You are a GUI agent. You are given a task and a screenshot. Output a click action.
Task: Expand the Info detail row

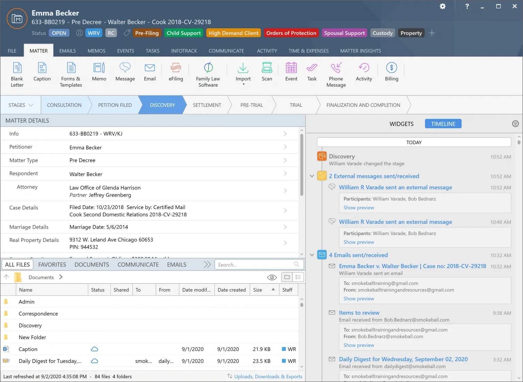[x=285, y=134]
